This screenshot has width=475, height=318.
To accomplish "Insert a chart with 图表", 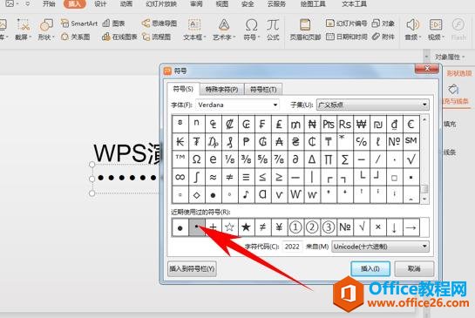I will (x=113, y=24).
